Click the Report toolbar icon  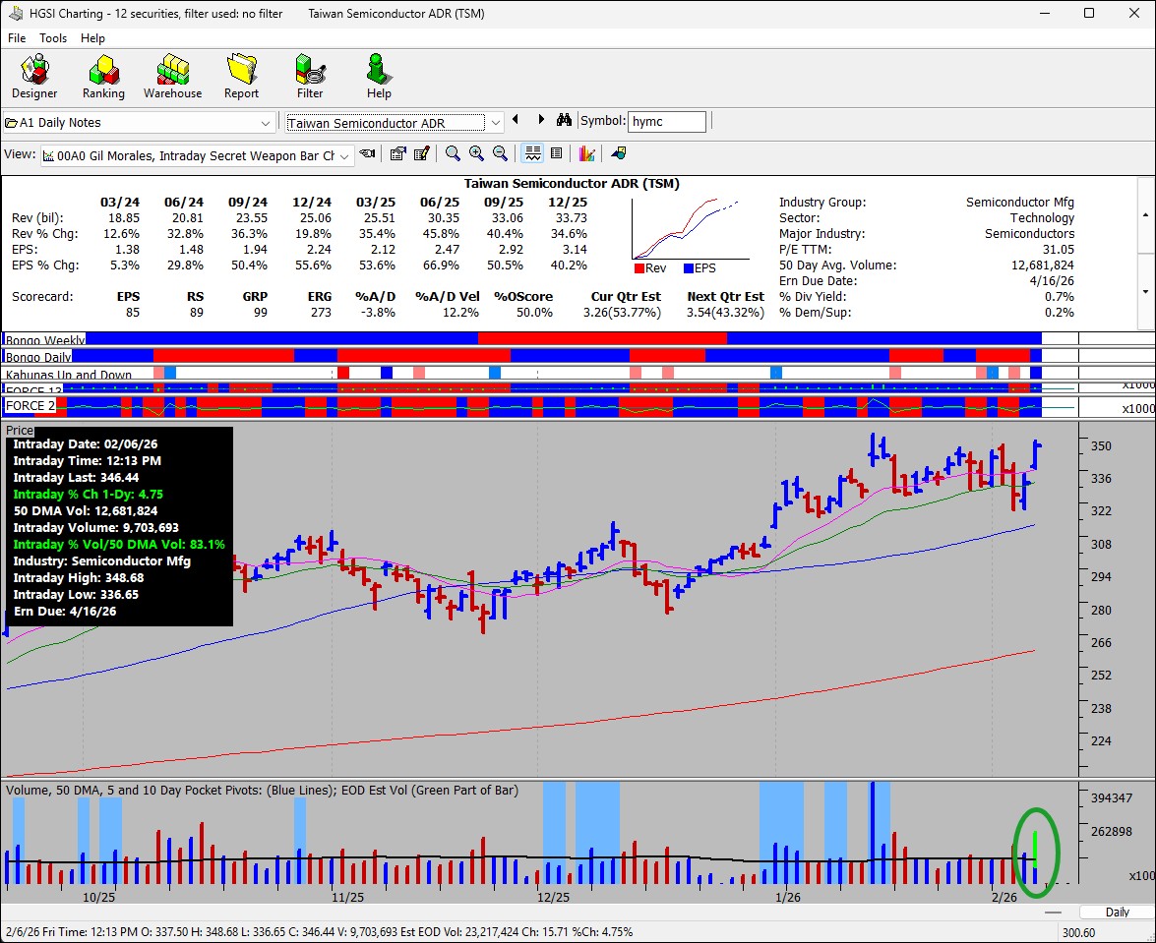coord(241,77)
